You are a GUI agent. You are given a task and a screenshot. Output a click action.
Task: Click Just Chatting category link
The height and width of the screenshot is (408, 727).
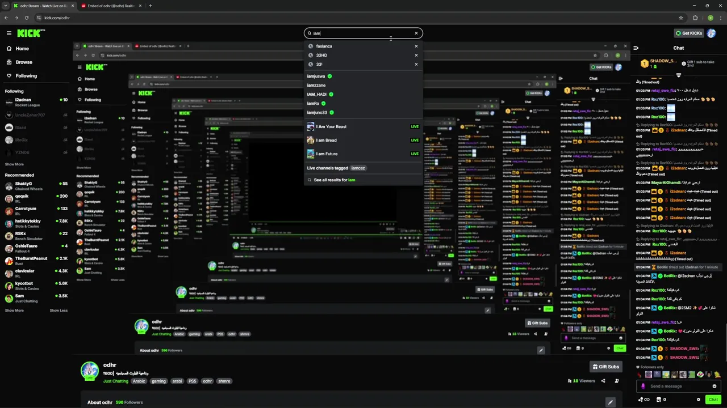click(116, 381)
